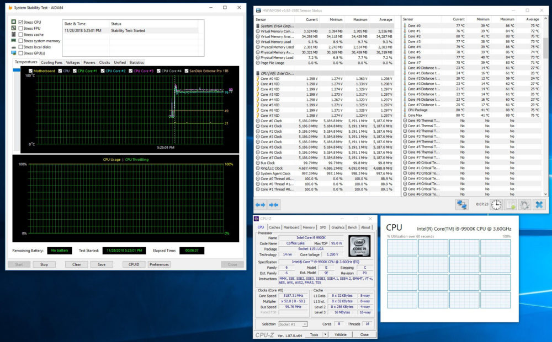
Task: Enable the Stress FPU checkbox
Action: (x=21, y=29)
